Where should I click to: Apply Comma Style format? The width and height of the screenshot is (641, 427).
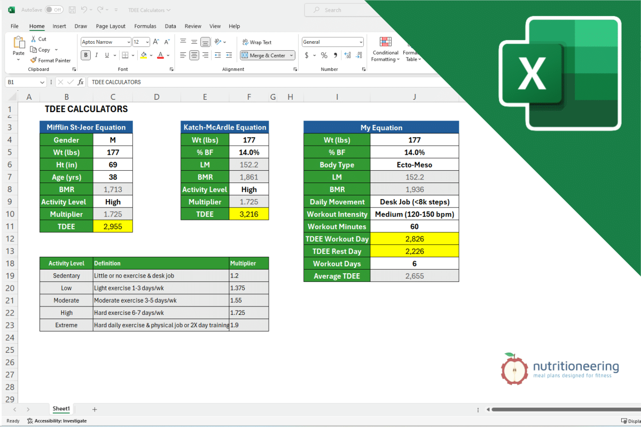pos(335,55)
